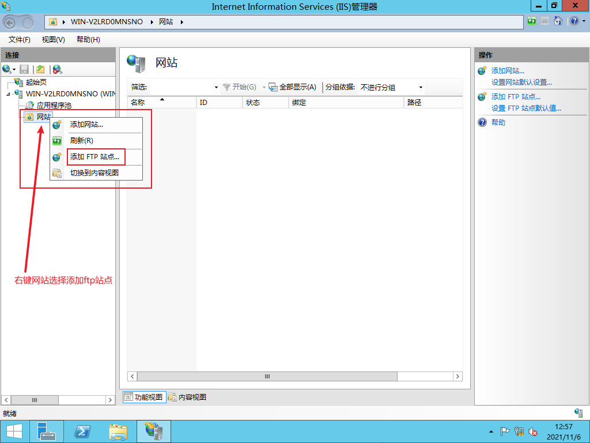This screenshot has height=443, width=590.
Task: Select the WIN-V2LRD0MNSNO server node
Action: (x=71, y=94)
